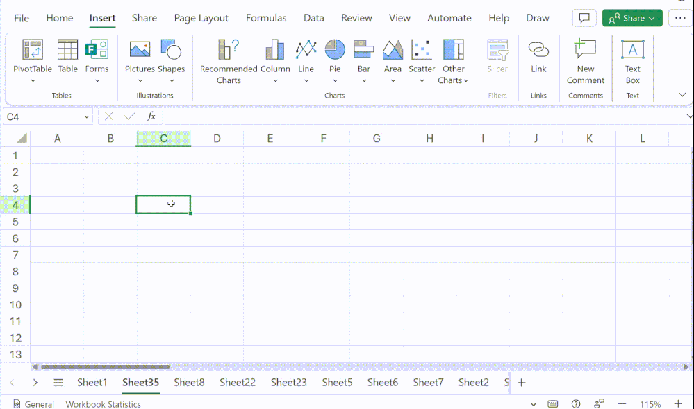The width and height of the screenshot is (694, 409).
Task: Confirm entry with checkmark icon
Action: pos(130,116)
